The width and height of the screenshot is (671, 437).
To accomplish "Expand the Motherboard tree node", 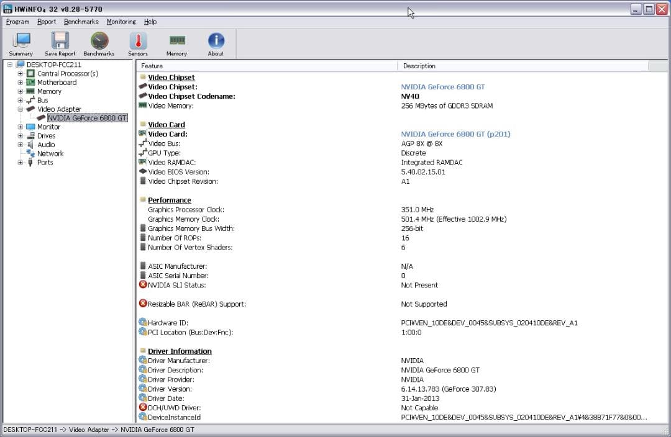I will [x=21, y=83].
